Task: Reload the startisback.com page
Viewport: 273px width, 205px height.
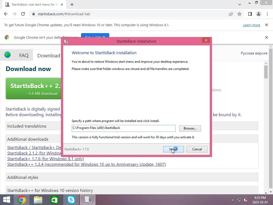Action: 23,14
